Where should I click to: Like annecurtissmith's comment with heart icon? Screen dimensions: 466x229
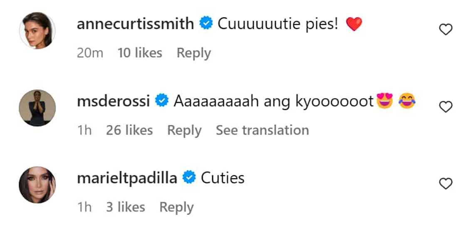pyautogui.click(x=446, y=30)
